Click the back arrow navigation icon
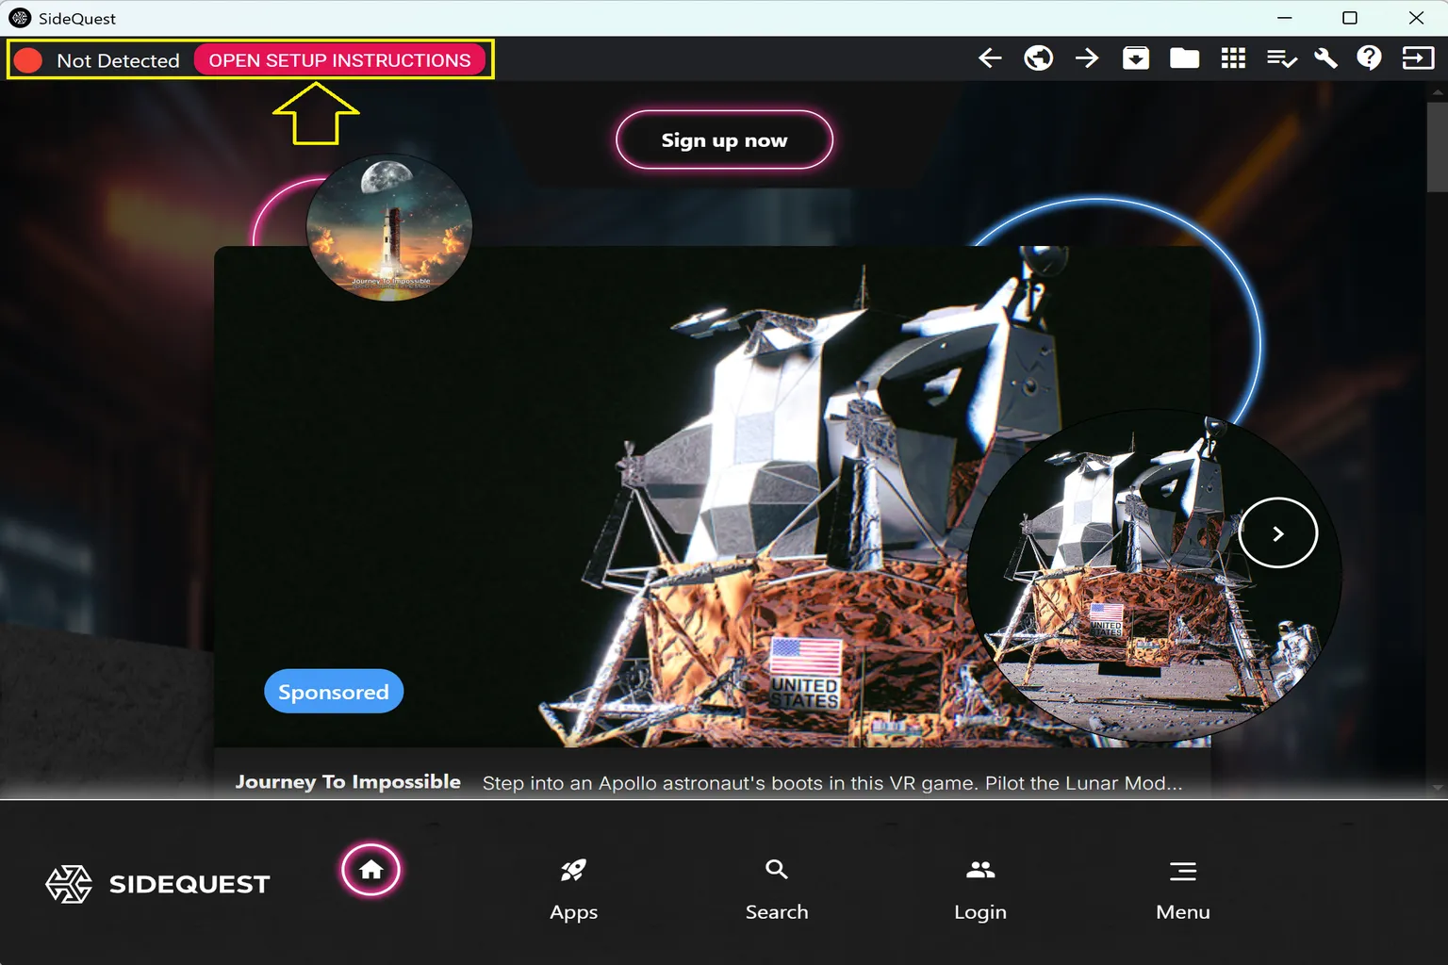Screen dimensions: 1448x965 click(x=990, y=58)
